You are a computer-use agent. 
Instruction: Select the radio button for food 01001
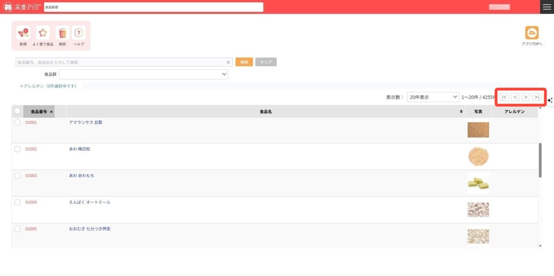point(17,123)
